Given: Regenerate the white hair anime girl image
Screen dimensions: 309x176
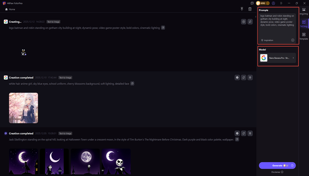Looking at the screenshot, I should pos(244,77).
